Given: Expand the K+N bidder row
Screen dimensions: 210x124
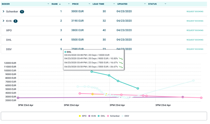Looking at the screenshot, I should 4,21.
